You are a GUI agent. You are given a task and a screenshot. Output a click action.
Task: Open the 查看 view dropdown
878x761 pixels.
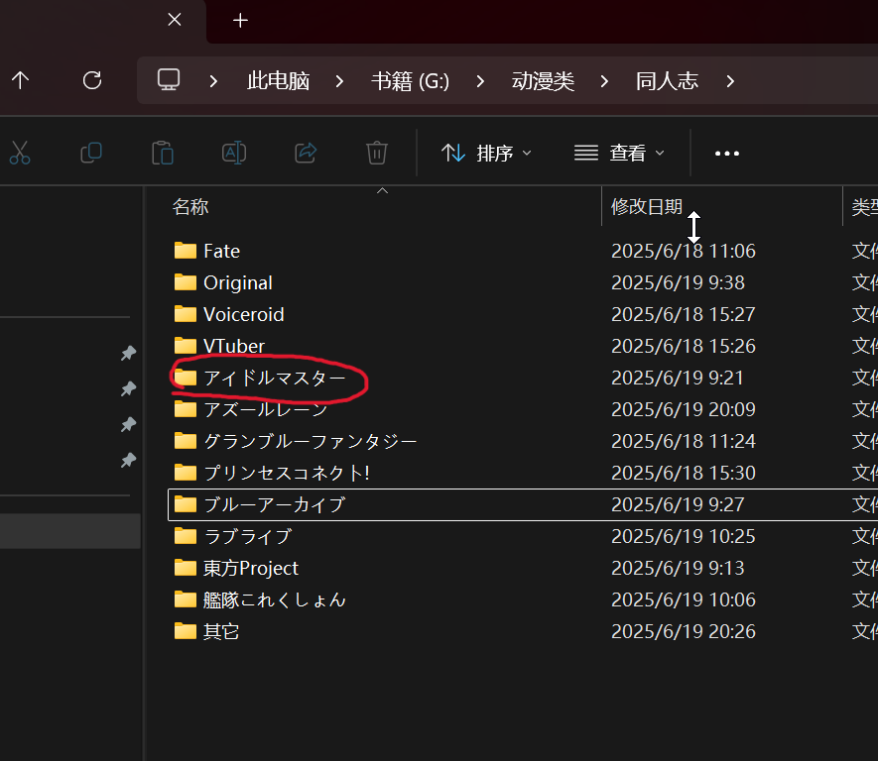point(619,153)
